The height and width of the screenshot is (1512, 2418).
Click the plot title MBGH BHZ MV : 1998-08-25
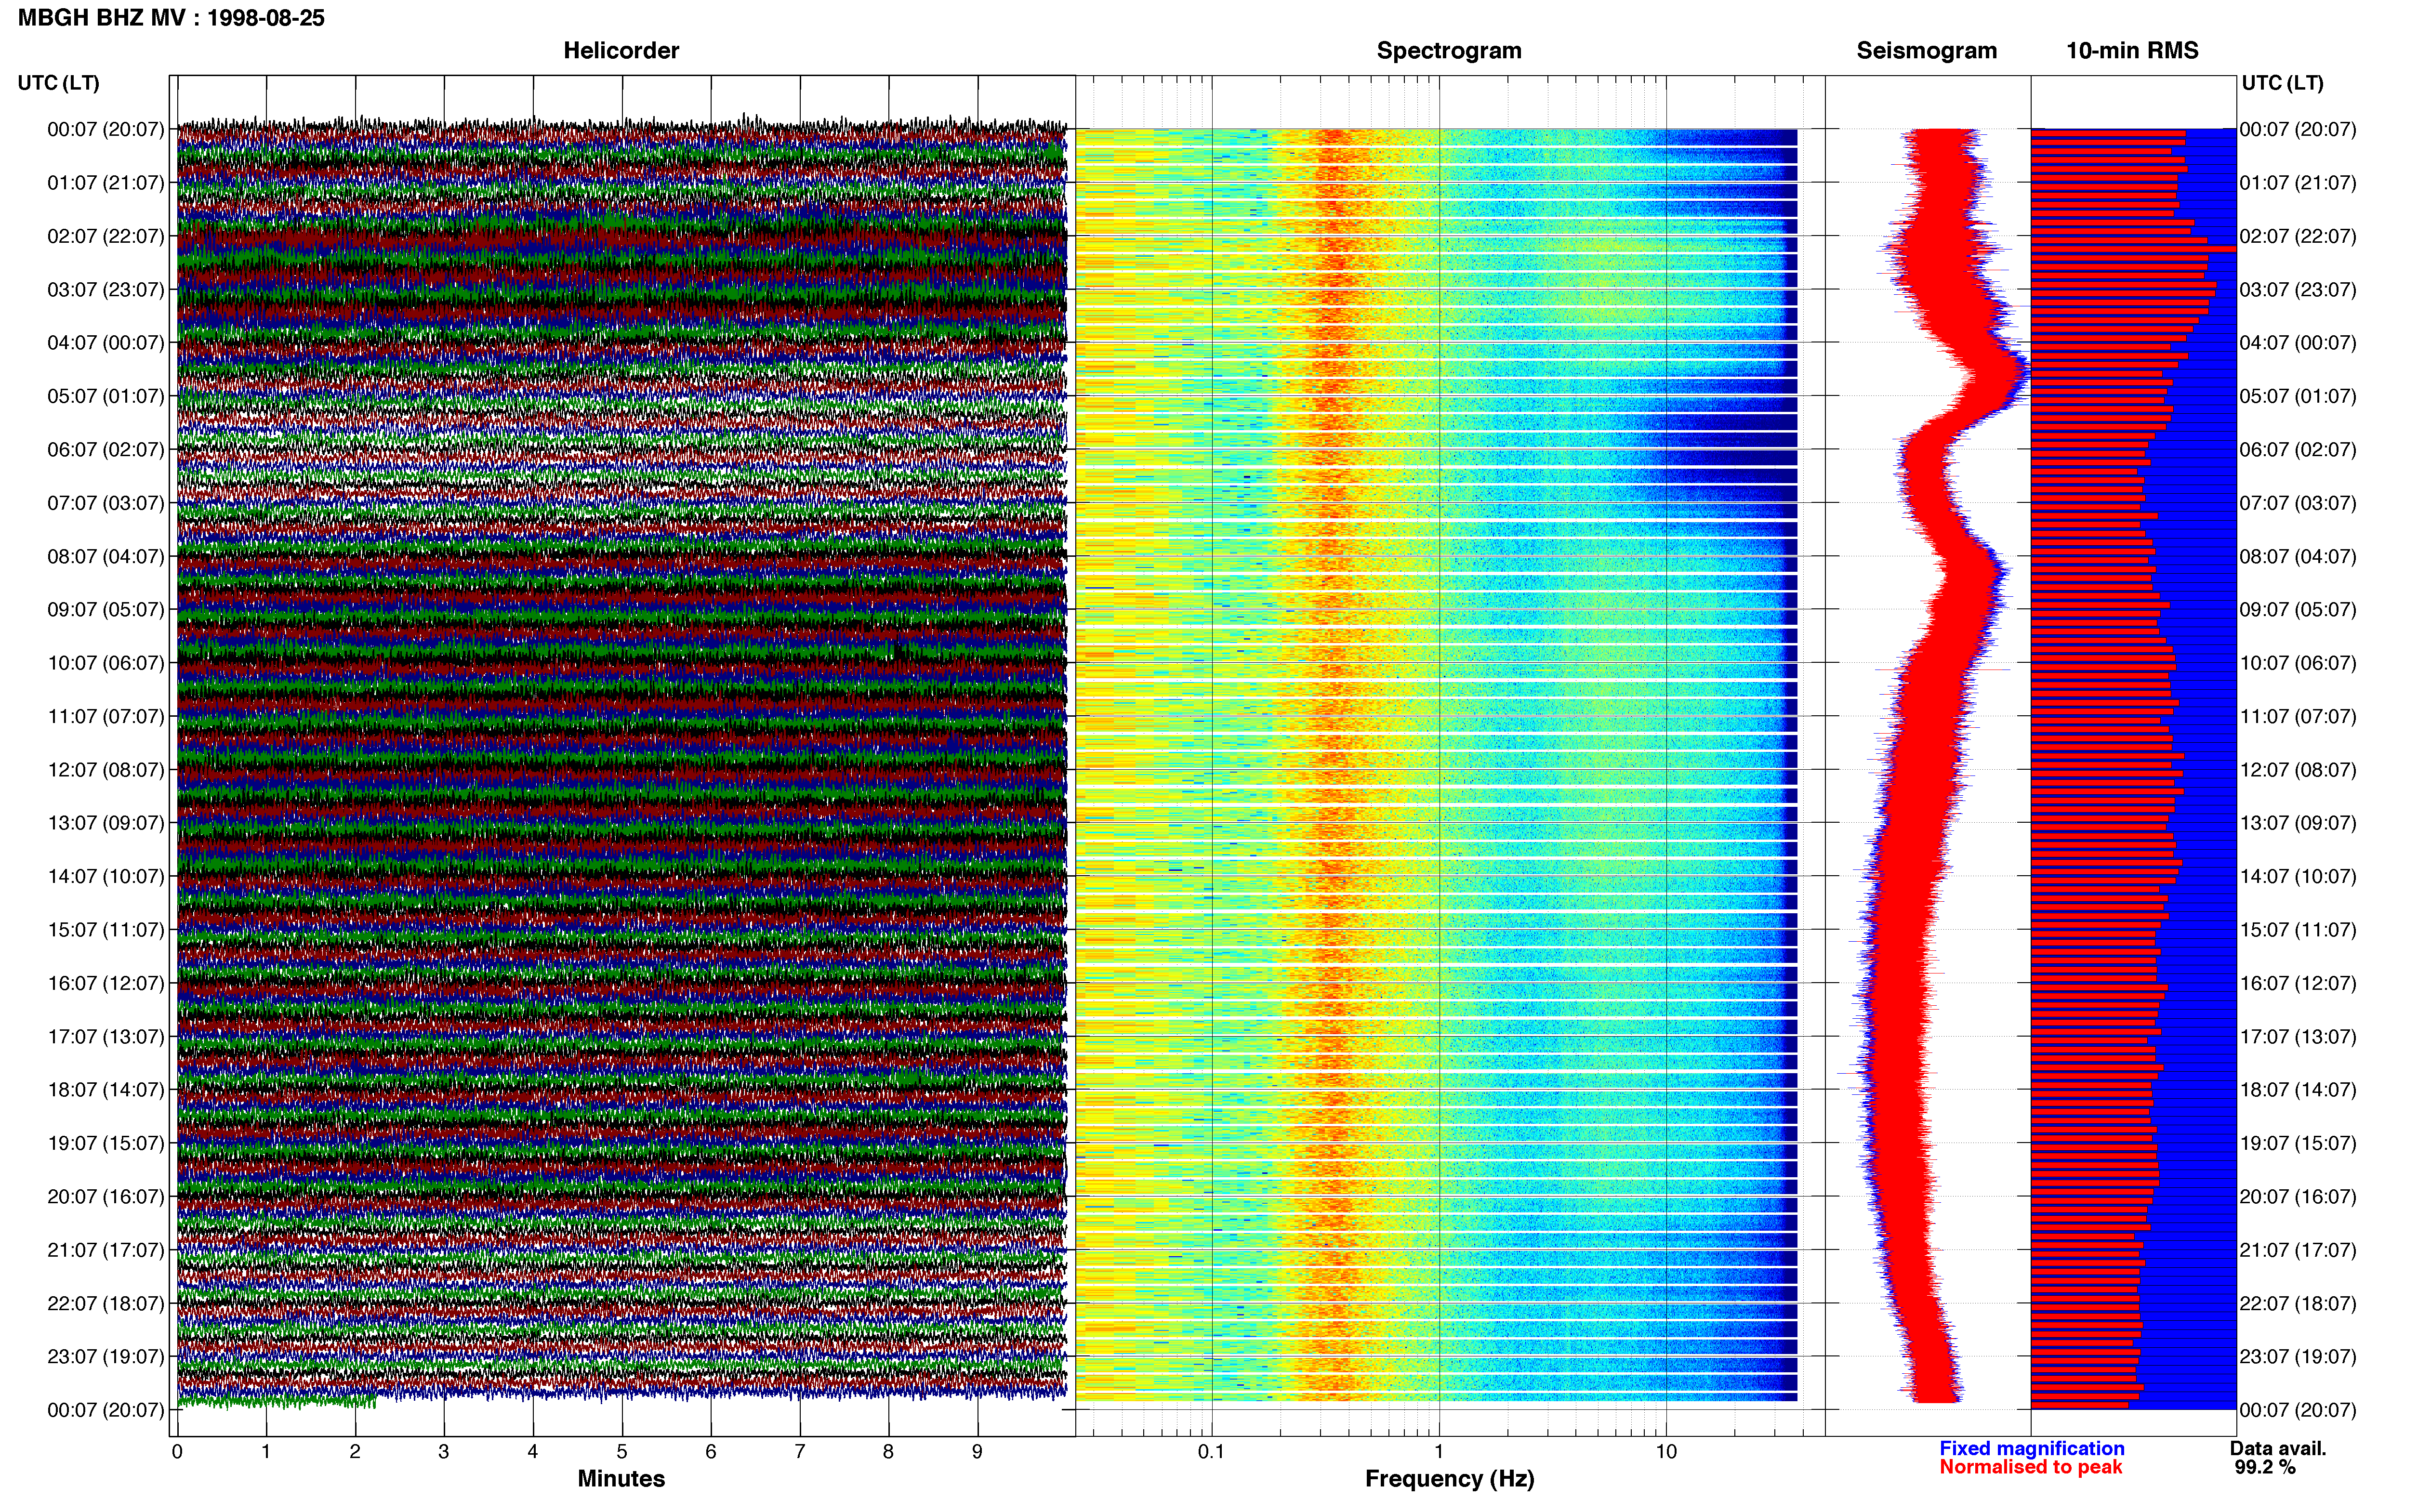pos(171,18)
